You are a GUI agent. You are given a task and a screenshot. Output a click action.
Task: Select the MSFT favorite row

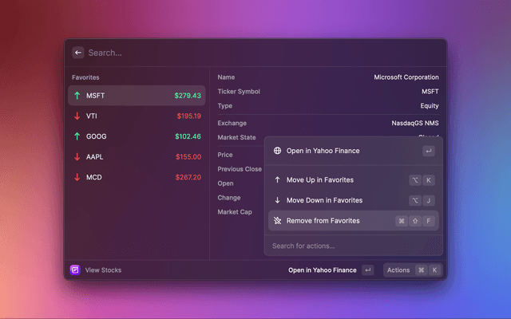coord(136,96)
